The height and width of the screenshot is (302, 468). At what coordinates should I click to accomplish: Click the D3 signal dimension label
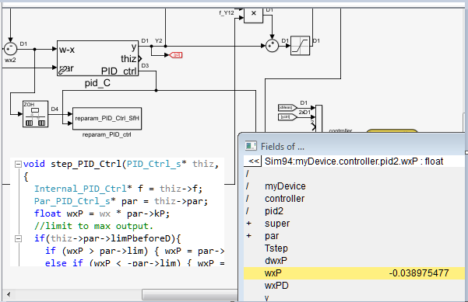tap(145, 65)
